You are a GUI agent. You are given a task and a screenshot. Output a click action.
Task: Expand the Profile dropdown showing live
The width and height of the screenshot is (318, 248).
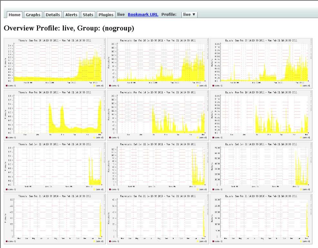[189, 14]
